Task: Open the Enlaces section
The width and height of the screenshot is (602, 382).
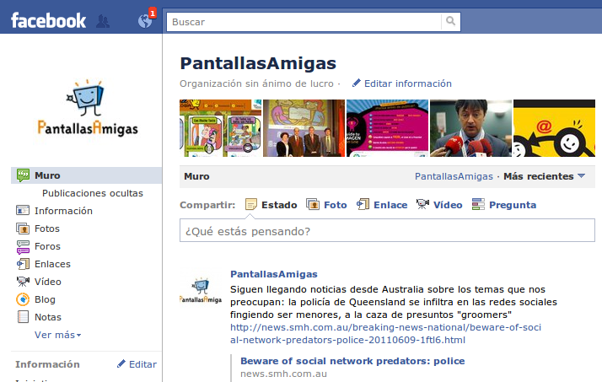Action: pyautogui.click(x=52, y=264)
